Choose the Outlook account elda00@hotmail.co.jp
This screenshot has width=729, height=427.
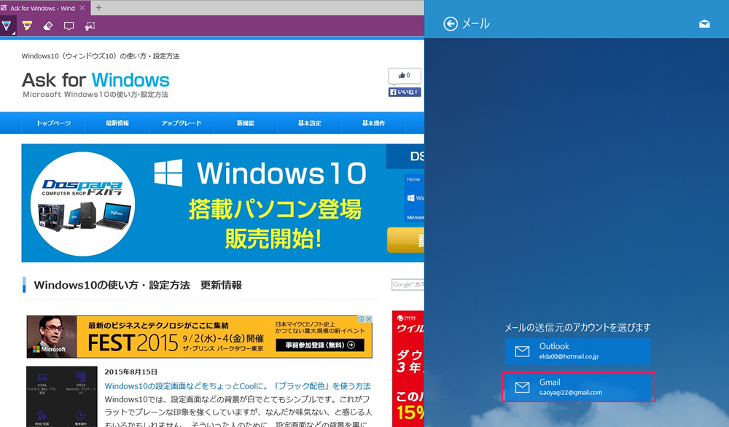pos(577,351)
